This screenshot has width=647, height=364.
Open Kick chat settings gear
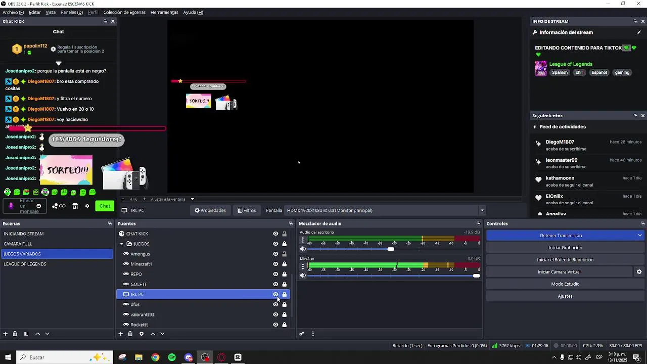(x=87, y=206)
